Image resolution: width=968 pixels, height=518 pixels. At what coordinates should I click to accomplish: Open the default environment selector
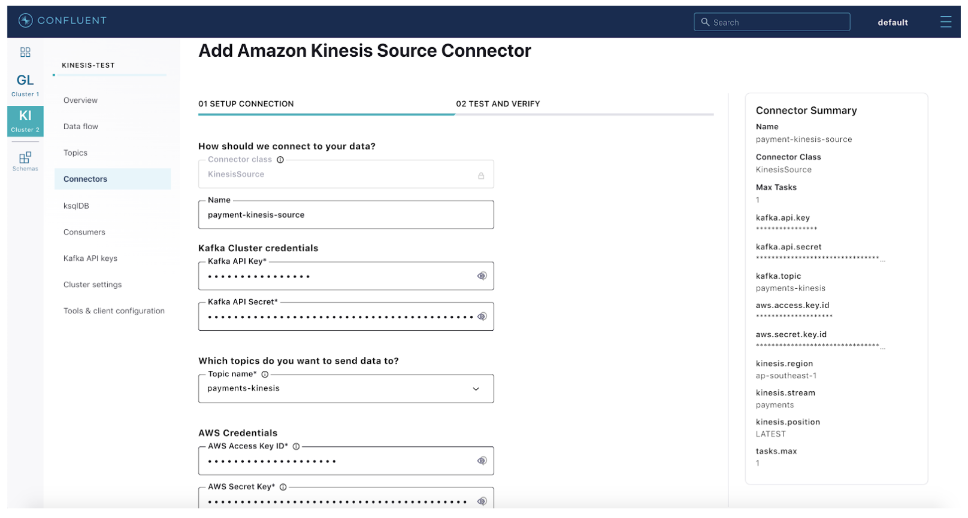(x=893, y=23)
